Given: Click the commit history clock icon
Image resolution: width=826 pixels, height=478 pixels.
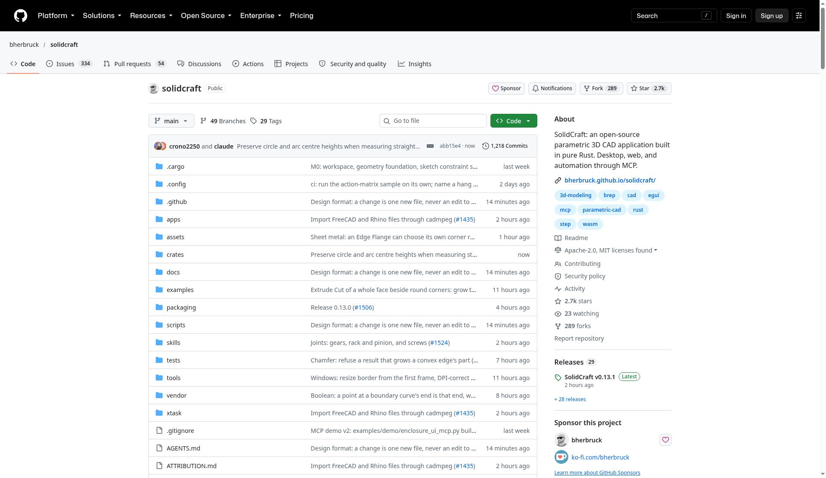Looking at the screenshot, I should point(486,146).
